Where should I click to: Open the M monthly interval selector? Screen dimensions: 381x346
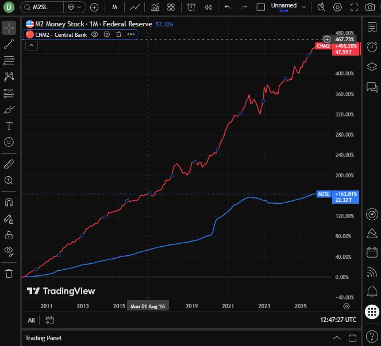tap(114, 7)
